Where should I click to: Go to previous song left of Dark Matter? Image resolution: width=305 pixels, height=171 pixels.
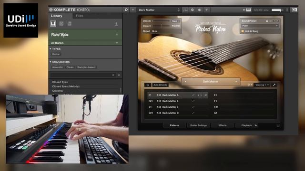(x=185, y=82)
